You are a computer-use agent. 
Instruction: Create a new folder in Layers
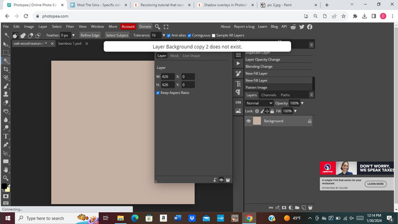point(297,208)
